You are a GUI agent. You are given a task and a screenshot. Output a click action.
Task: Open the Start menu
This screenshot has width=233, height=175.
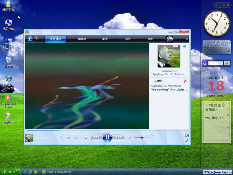10,172
